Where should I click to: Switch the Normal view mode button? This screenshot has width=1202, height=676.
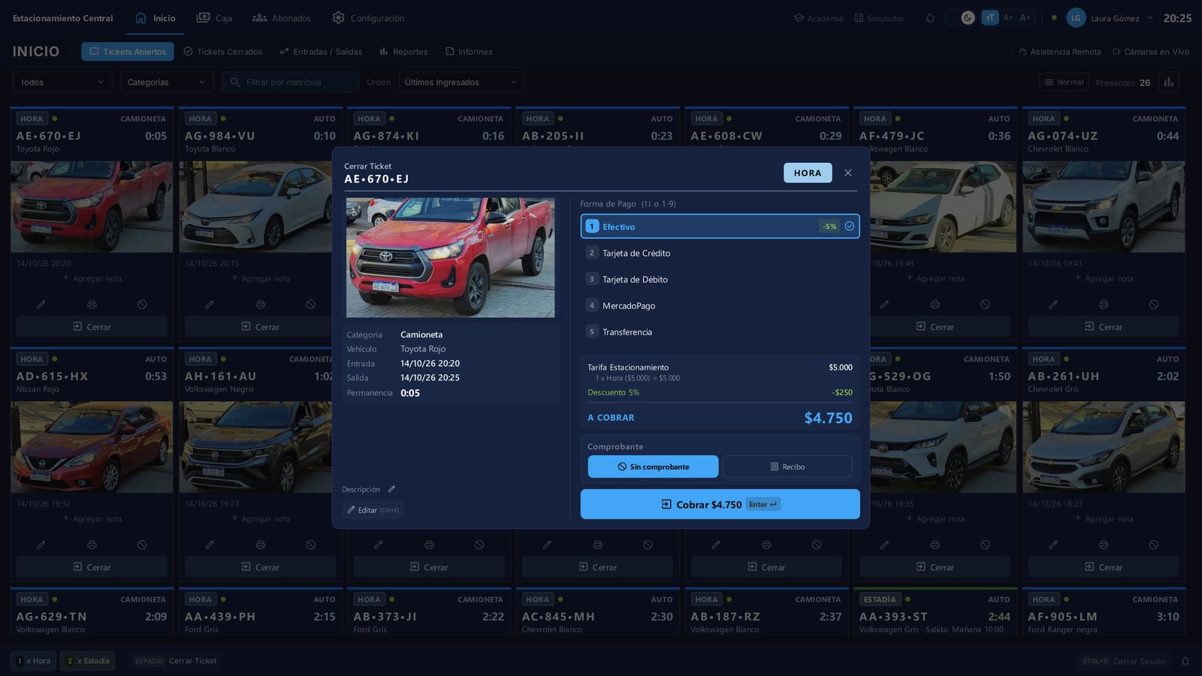point(1064,82)
